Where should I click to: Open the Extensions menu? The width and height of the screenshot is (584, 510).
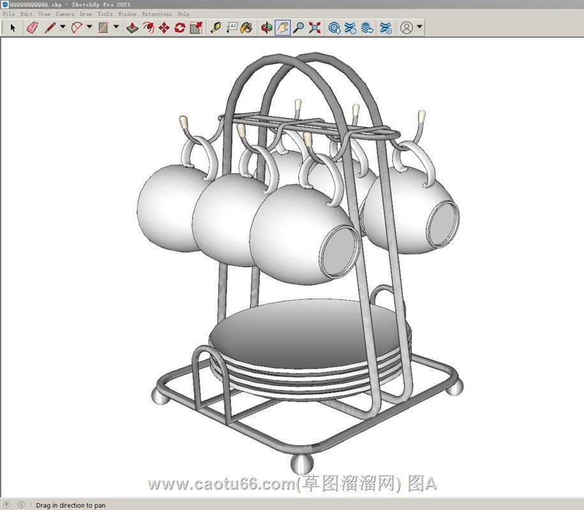[156, 13]
